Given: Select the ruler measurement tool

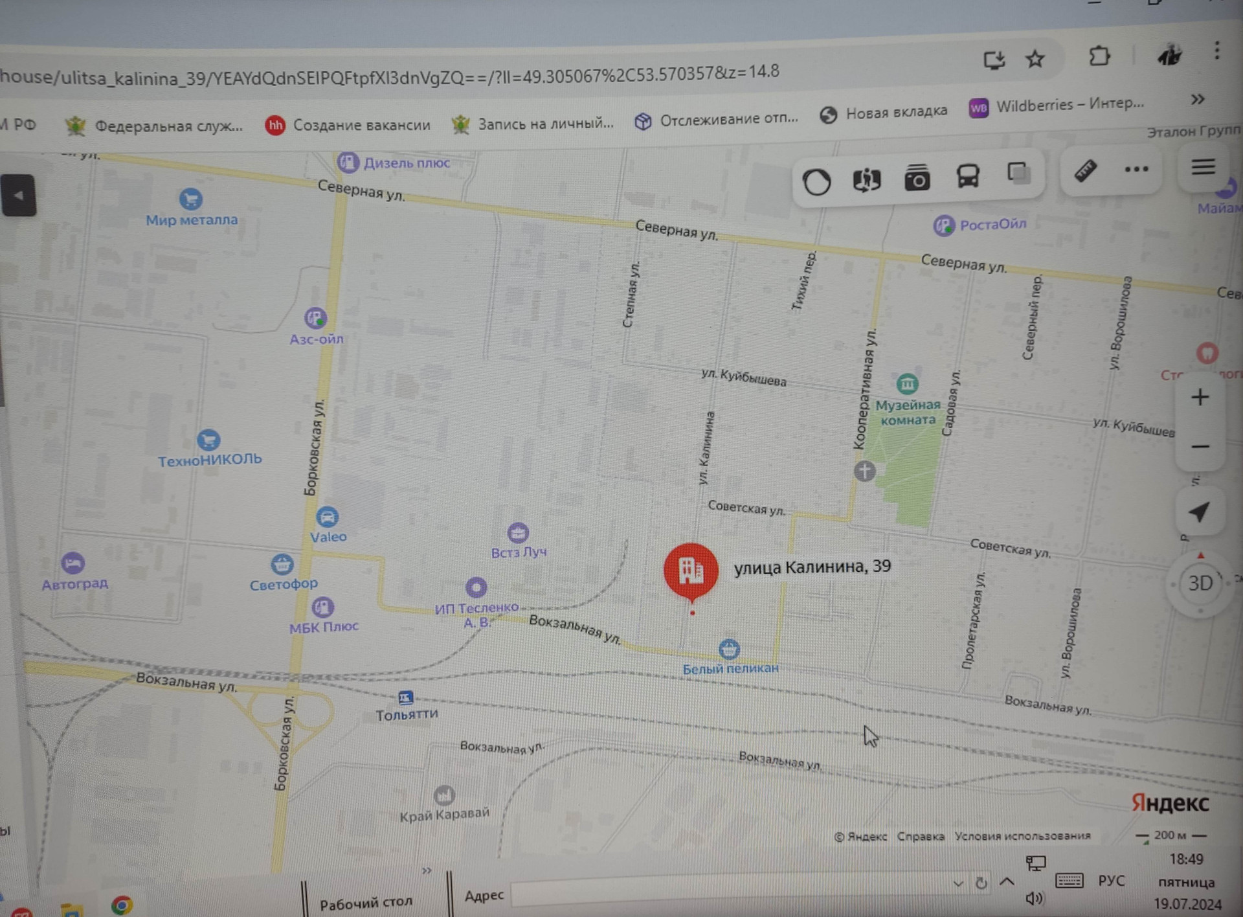Looking at the screenshot, I should pyautogui.click(x=1086, y=171).
